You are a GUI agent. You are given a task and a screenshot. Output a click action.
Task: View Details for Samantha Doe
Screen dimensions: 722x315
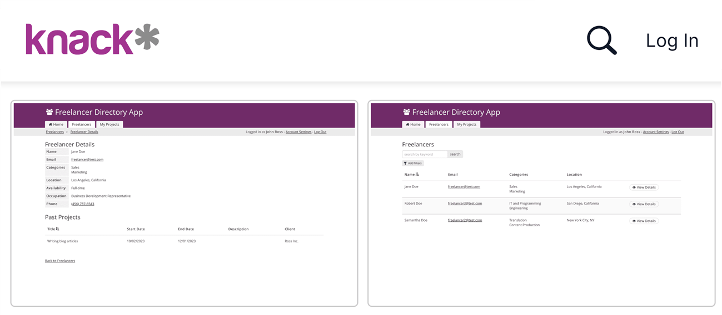[x=644, y=221]
